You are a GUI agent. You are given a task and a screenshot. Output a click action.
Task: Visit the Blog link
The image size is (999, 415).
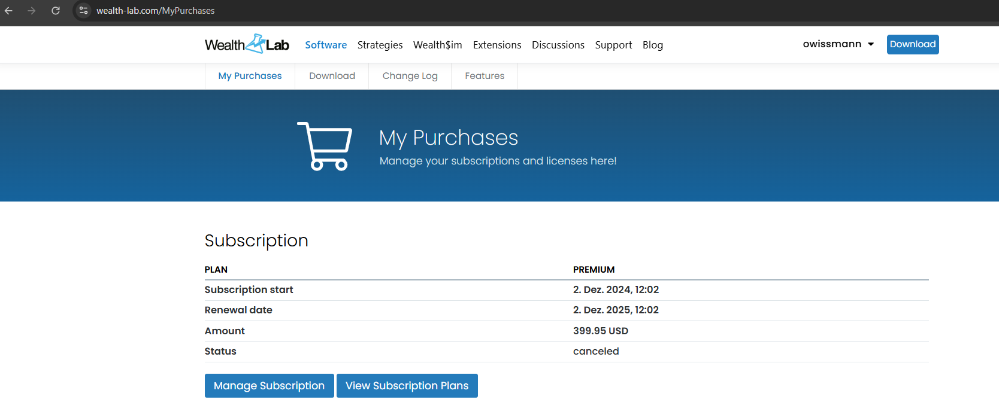652,45
